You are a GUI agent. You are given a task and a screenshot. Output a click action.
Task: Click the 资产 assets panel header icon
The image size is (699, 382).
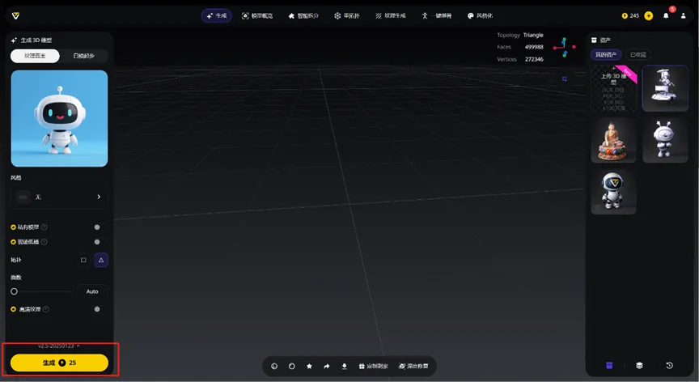click(594, 40)
